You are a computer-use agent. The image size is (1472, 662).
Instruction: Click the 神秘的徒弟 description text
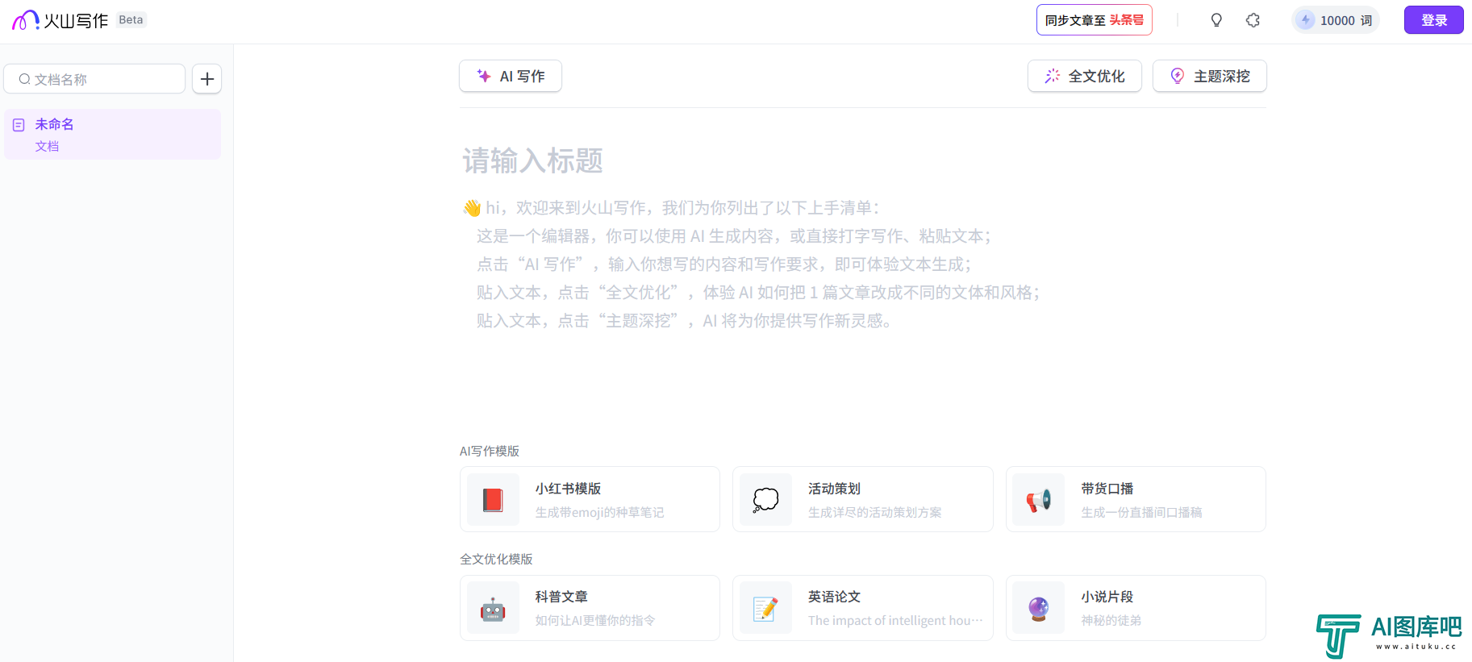(1111, 620)
